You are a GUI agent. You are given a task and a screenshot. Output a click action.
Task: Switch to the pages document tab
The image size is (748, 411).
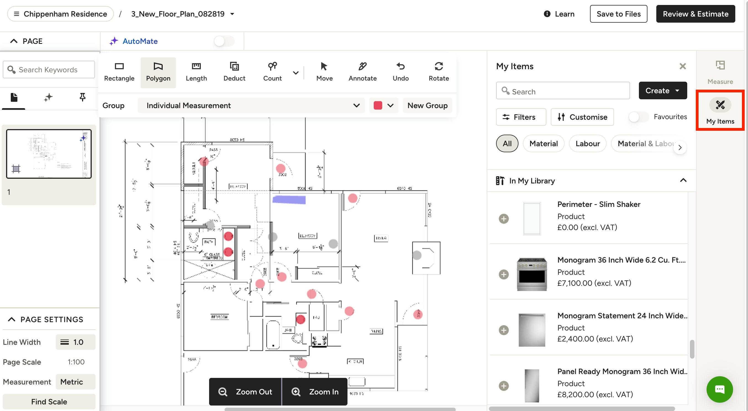(x=14, y=98)
